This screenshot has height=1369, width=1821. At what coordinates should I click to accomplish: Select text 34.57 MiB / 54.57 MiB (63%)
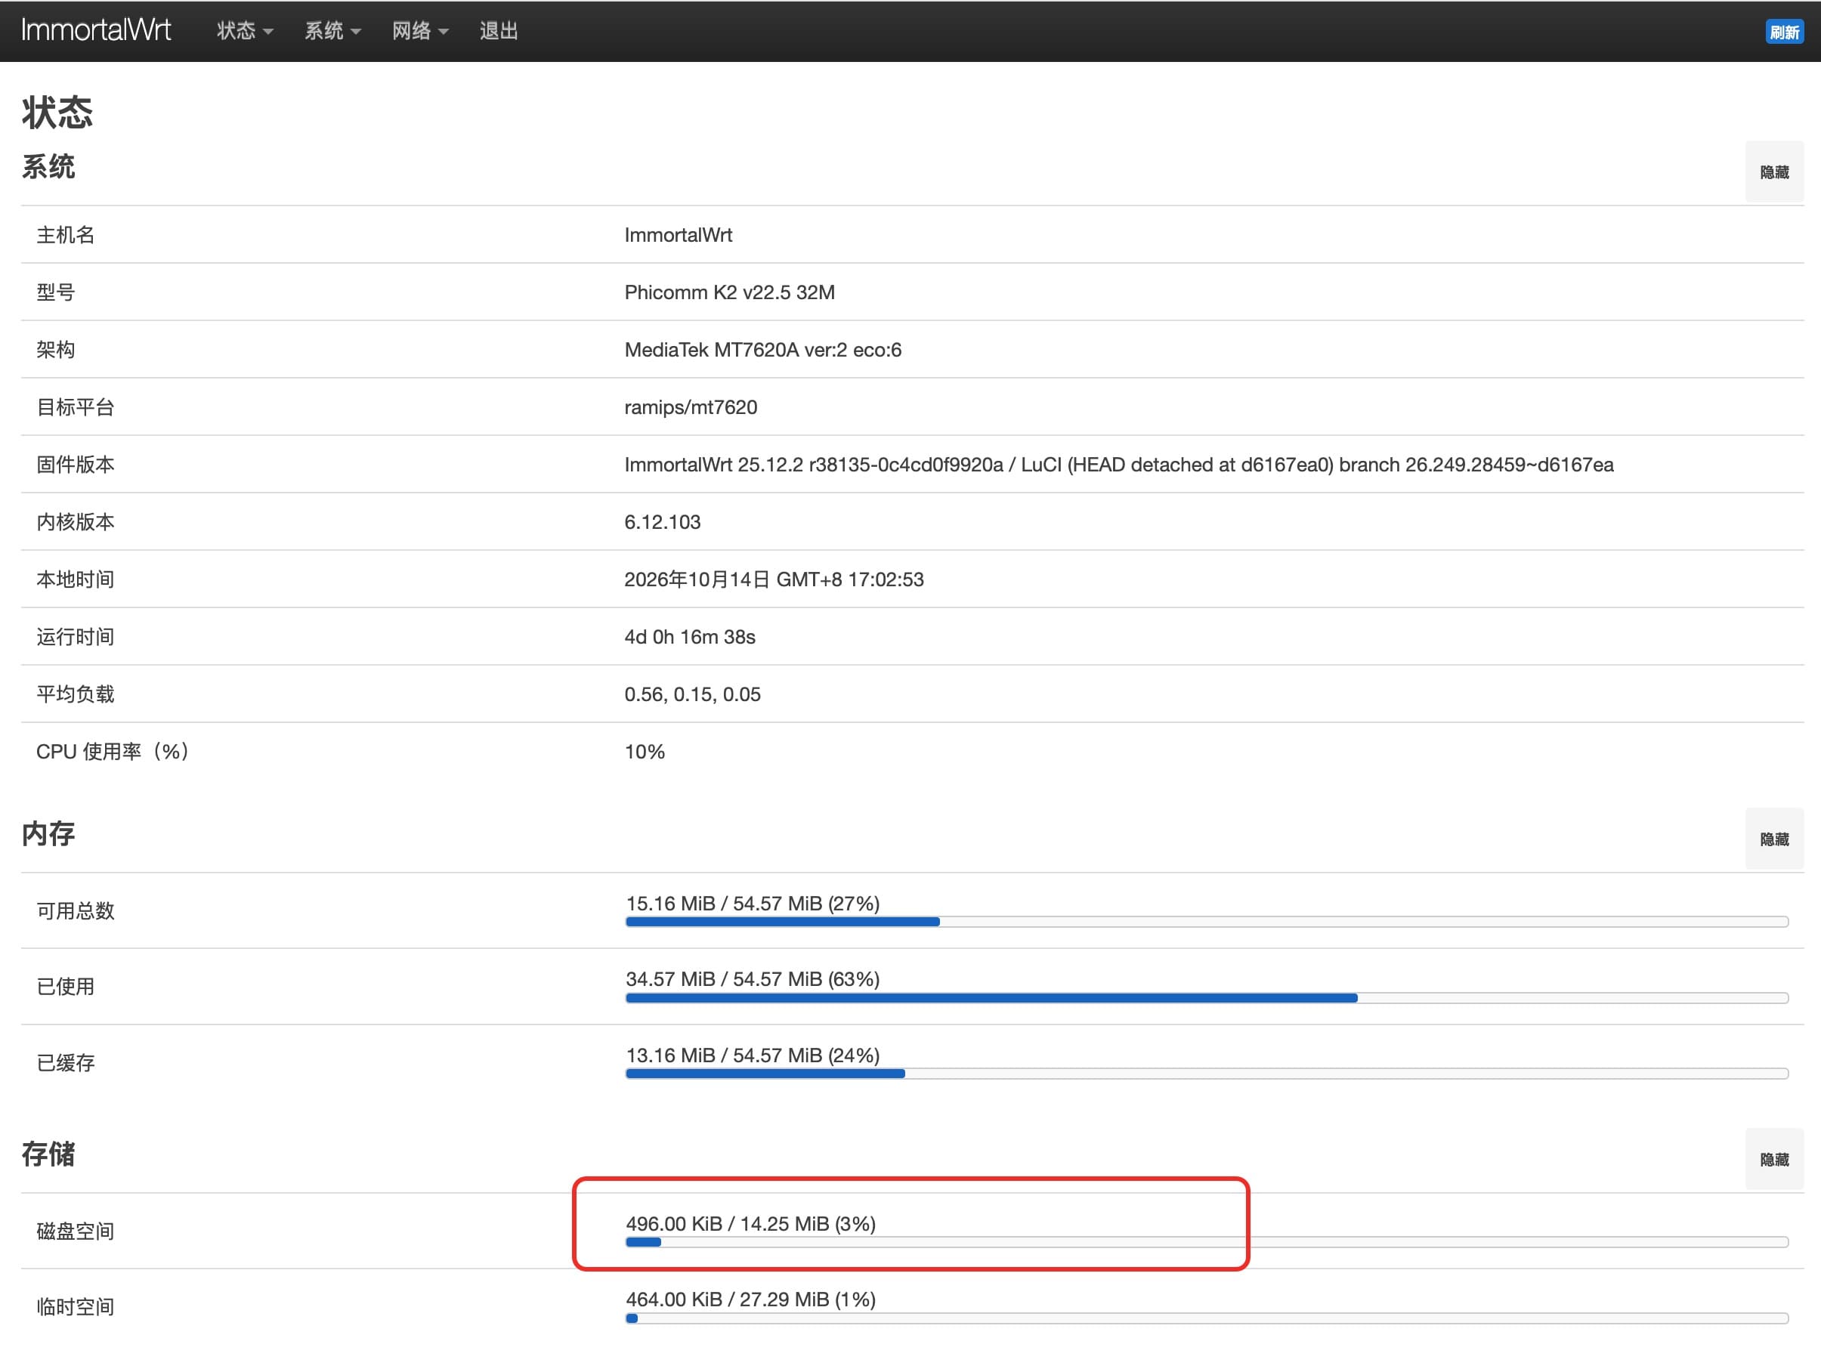coord(753,980)
